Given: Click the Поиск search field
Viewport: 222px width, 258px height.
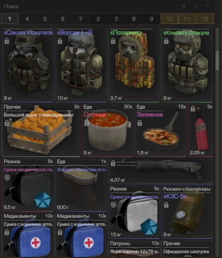Looking at the screenshot, I should pos(91,7).
